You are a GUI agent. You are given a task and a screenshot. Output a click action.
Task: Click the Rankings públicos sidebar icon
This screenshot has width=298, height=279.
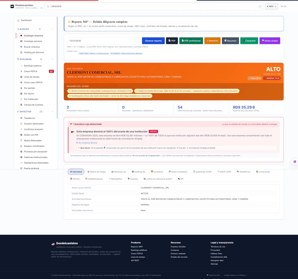(21, 66)
